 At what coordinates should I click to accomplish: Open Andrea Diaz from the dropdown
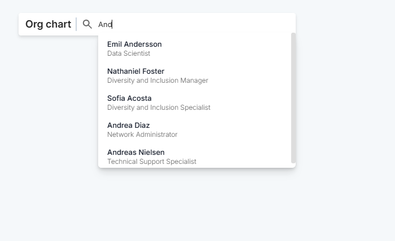[128, 125]
